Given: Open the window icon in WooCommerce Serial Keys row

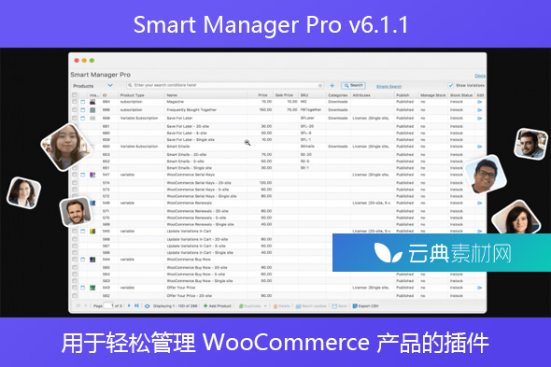Looking at the screenshot, I should point(83,175).
